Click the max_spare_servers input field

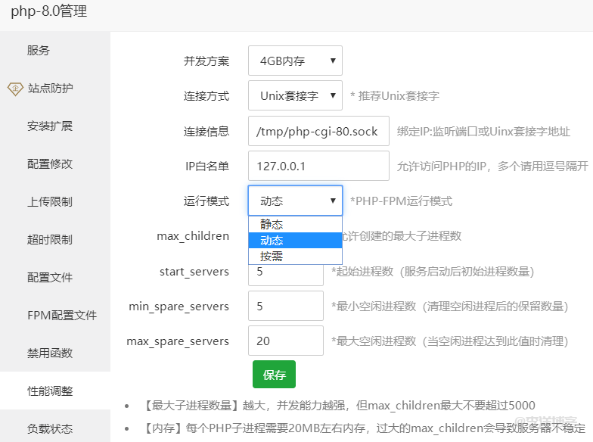pos(285,341)
